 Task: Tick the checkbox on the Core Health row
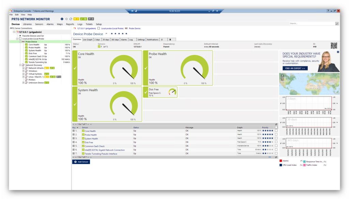click(276, 131)
